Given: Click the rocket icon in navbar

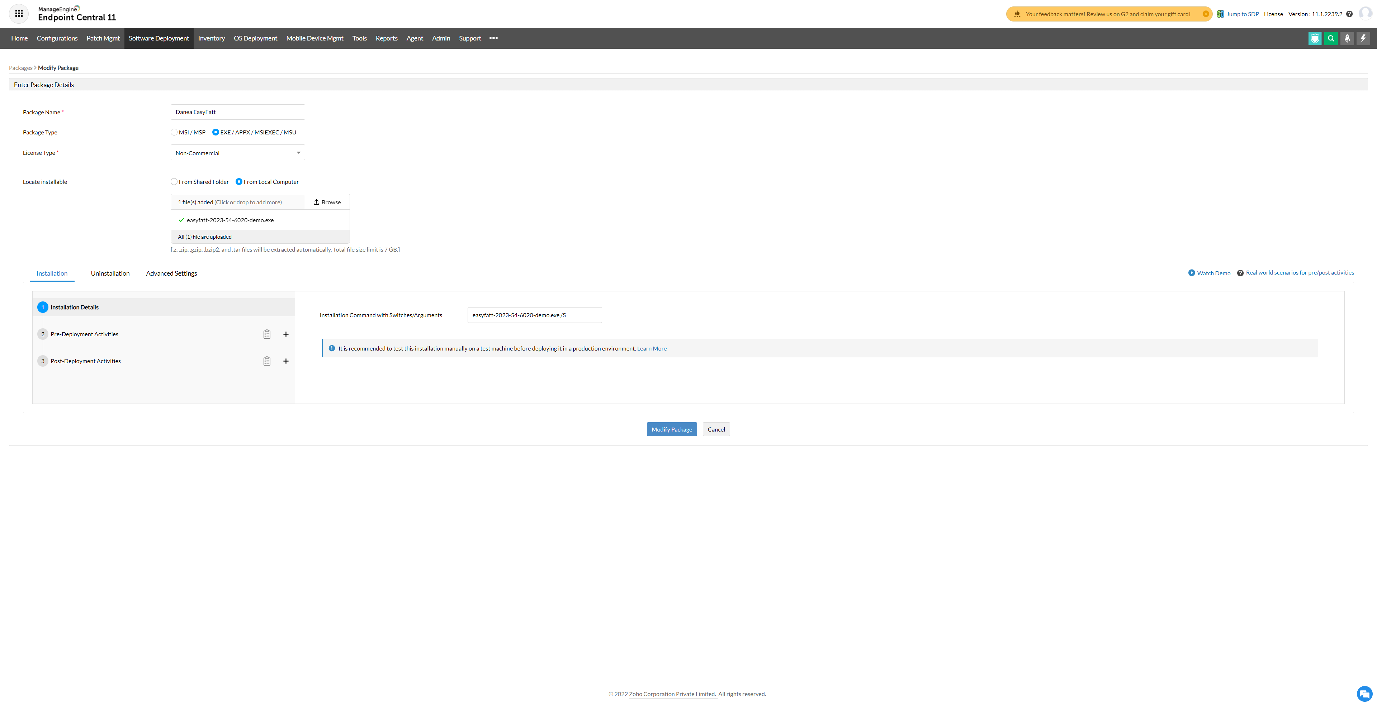Looking at the screenshot, I should (x=1347, y=38).
